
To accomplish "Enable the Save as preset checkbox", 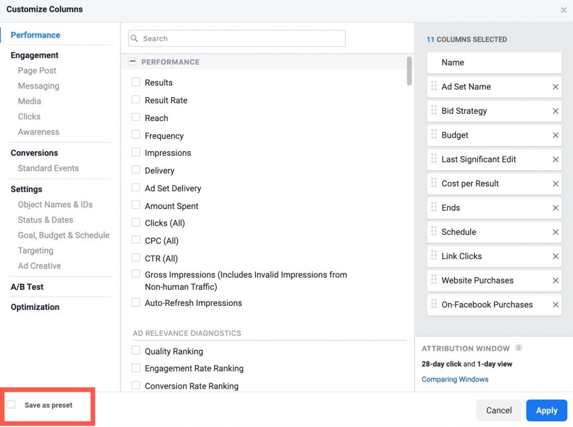I will tap(11, 405).
